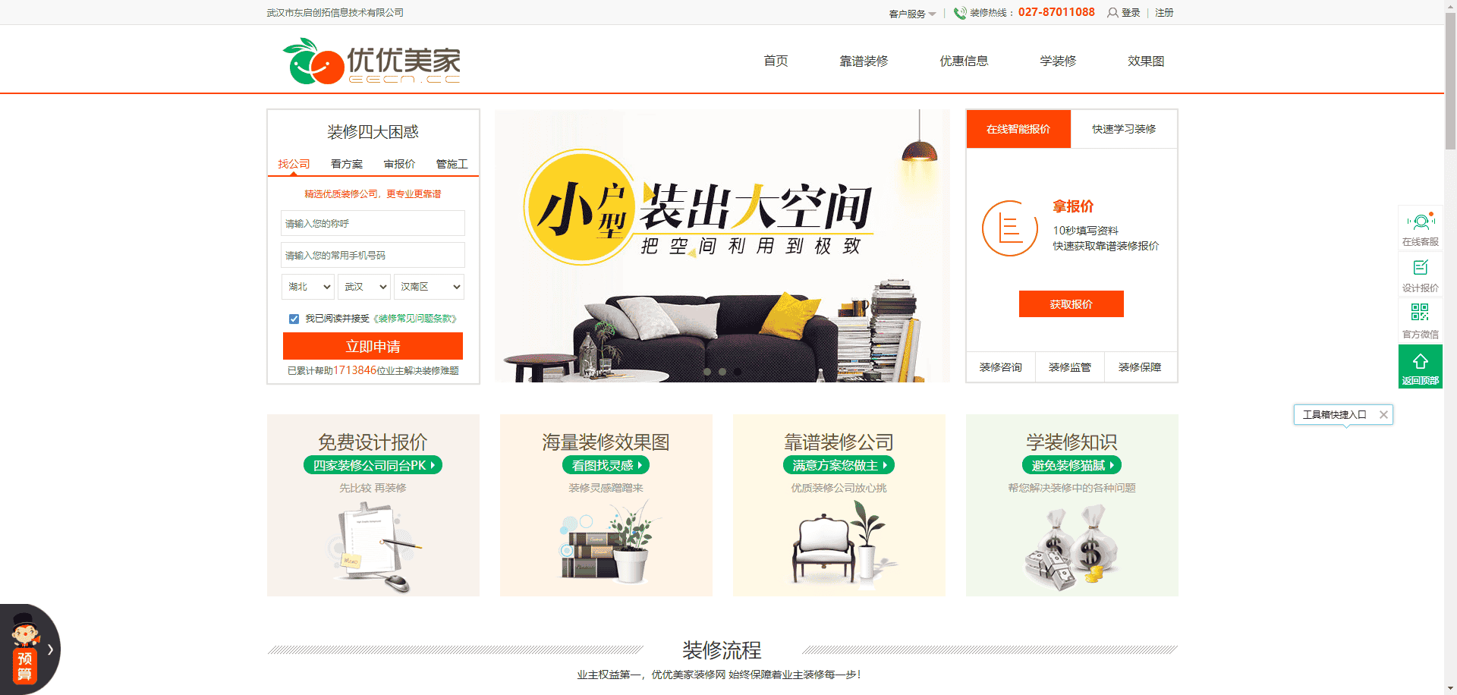Click the 获取报价 button
1457x695 pixels.
click(x=1071, y=304)
